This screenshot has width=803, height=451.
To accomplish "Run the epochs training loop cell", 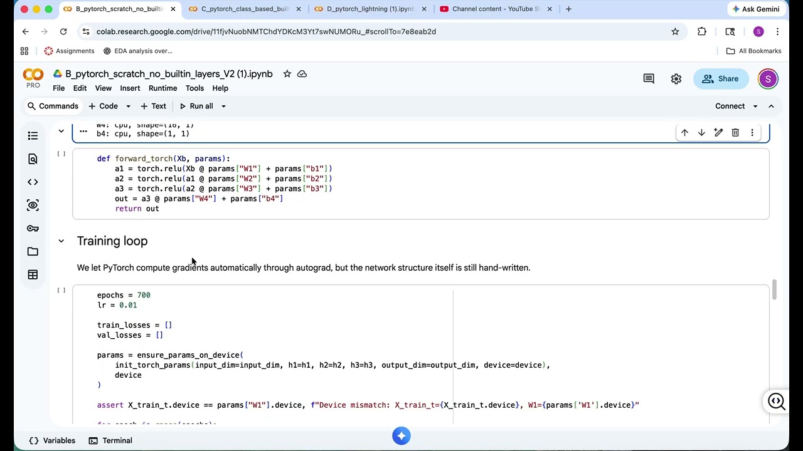I will (61, 291).
